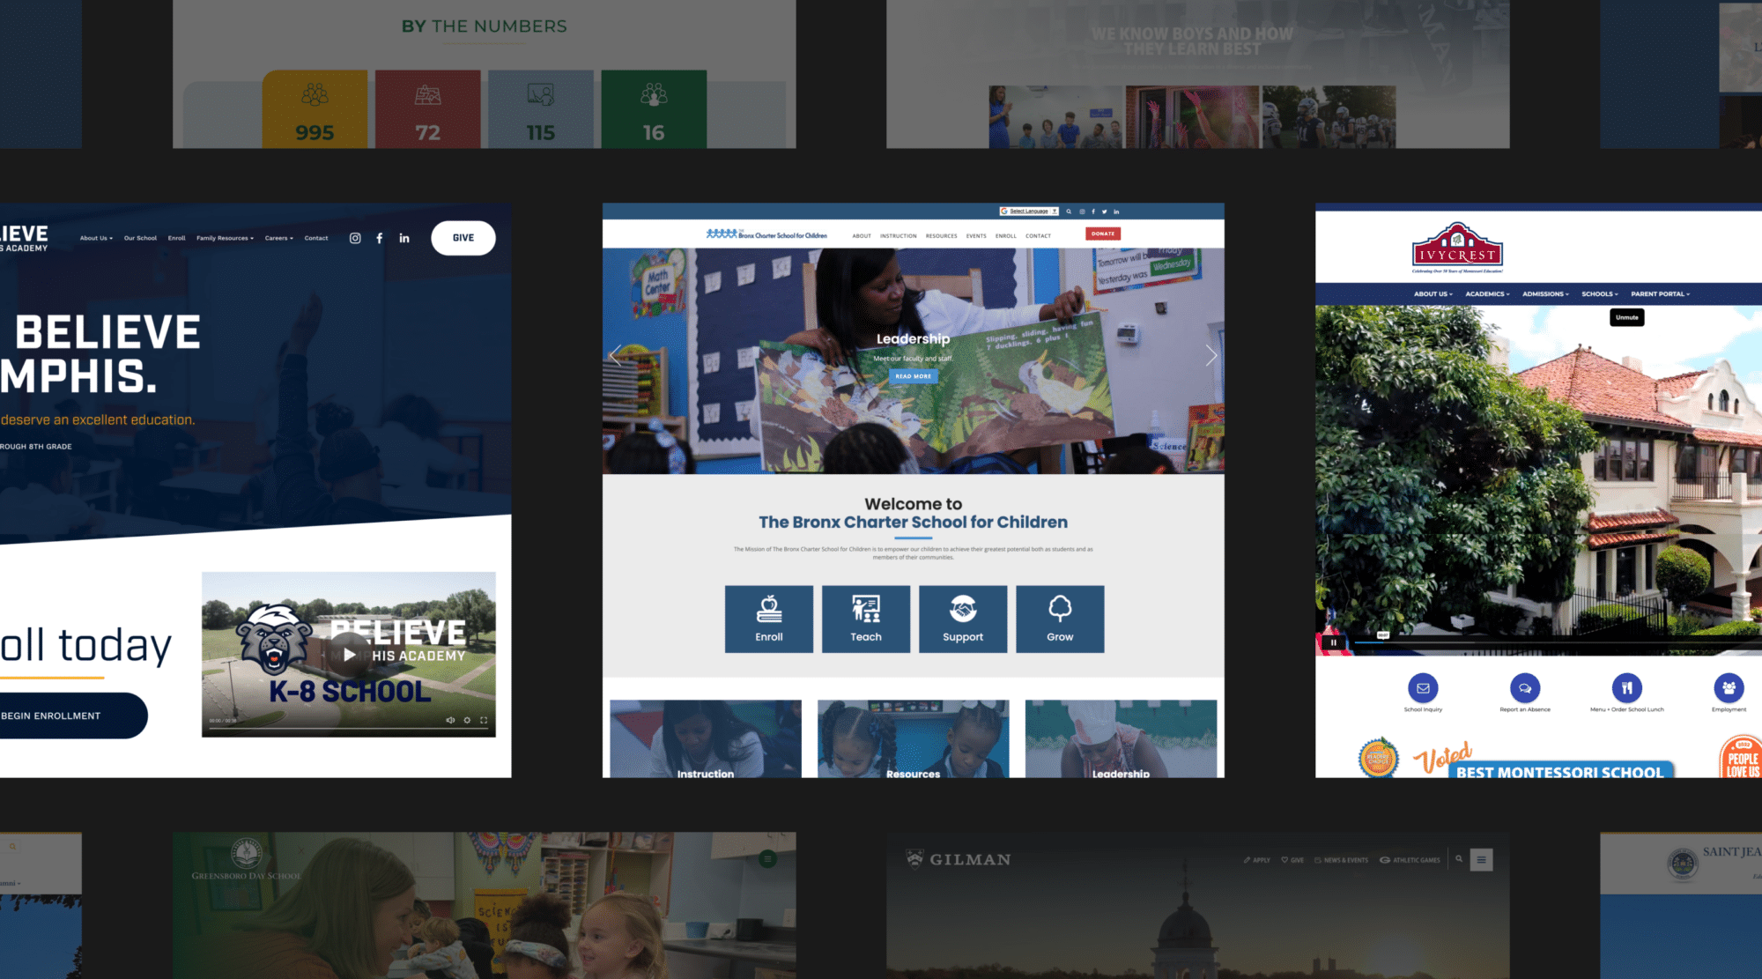Screen dimensions: 1762x979
Task: Open the hamburger menu on the Gilman site
Action: pyautogui.click(x=1482, y=859)
